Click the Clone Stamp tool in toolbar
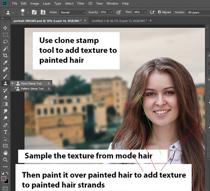The height and width of the screenshot is (191, 210). coord(5,83)
